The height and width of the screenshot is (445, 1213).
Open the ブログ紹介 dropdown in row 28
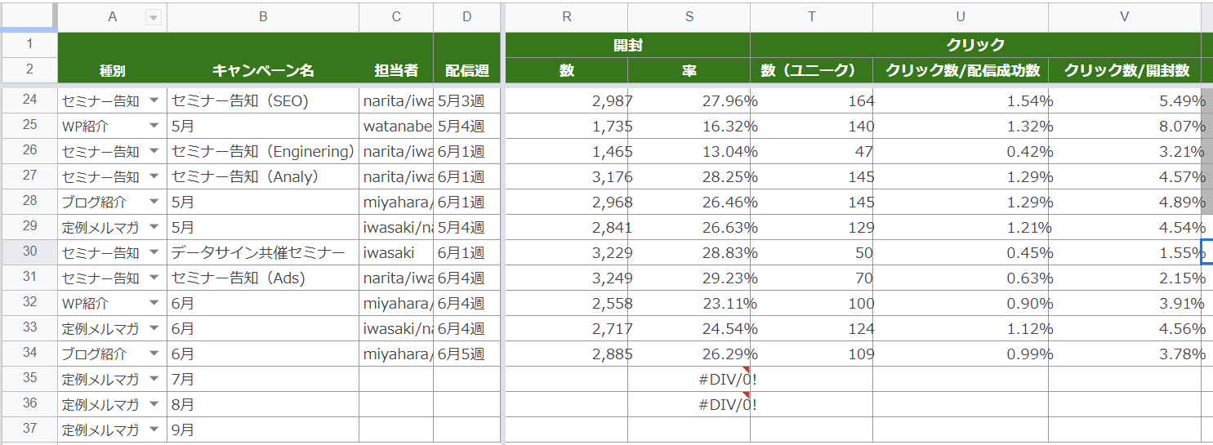tap(154, 202)
